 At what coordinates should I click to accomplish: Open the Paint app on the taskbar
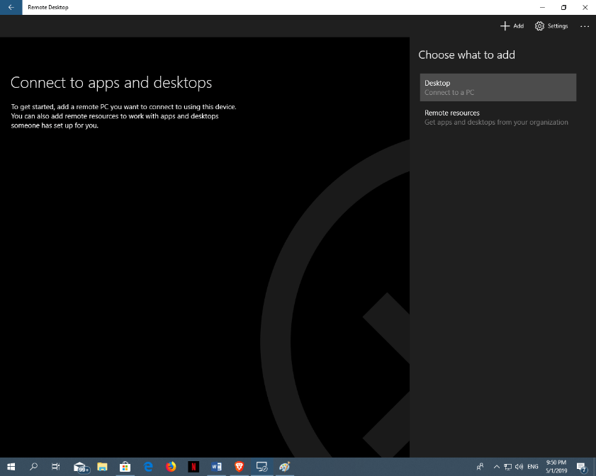(x=284, y=467)
